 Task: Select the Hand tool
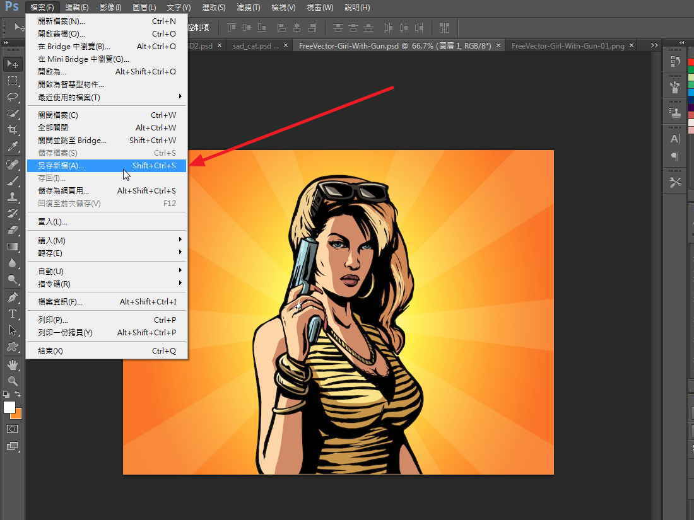coord(13,365)
